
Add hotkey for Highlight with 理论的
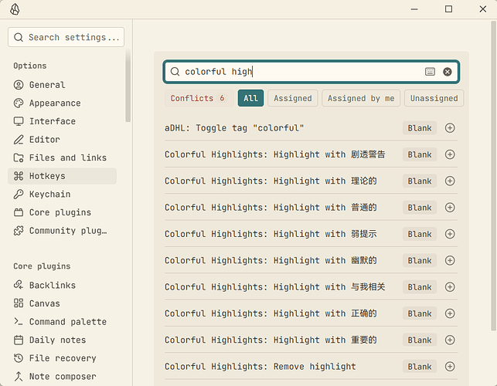click(x=450, y=181)
